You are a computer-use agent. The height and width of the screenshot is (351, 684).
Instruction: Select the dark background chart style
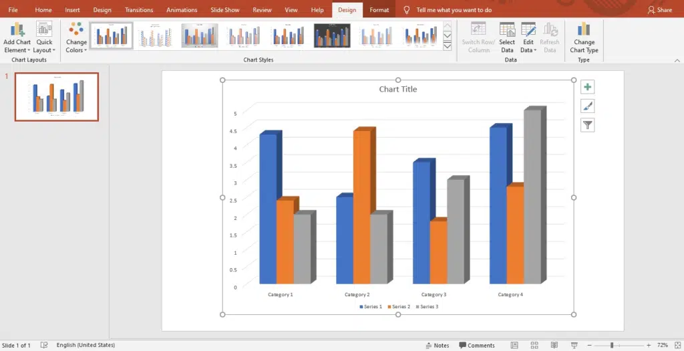pyautogui.click(x=332, y=35)
